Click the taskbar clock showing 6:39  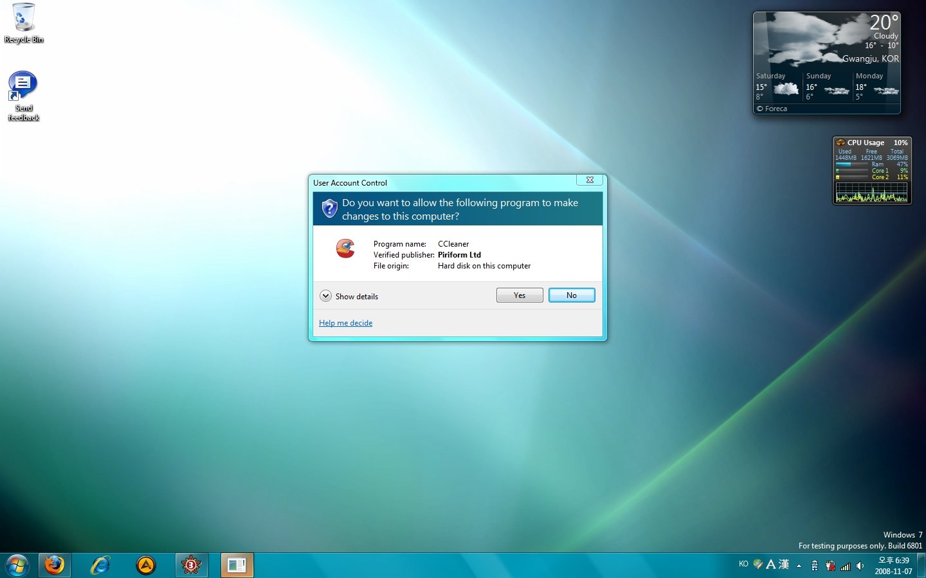click(x=893, y=565)
